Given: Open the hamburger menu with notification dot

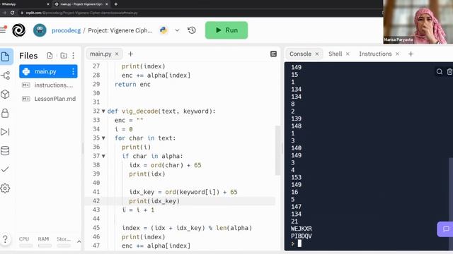Looking at the screenshot, I should pos(3,30).
